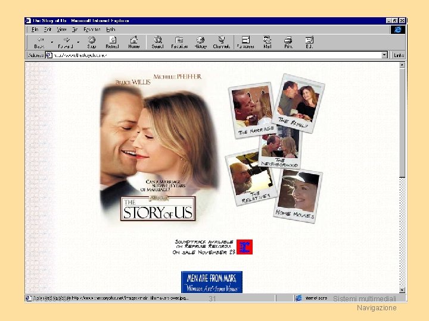Click the soundtrack available on Reprise Records text

[x=204, y=247]
